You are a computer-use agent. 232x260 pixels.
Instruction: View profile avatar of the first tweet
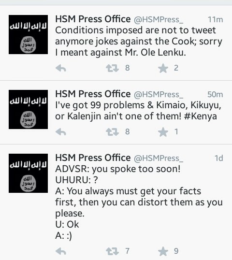[28, 34]
